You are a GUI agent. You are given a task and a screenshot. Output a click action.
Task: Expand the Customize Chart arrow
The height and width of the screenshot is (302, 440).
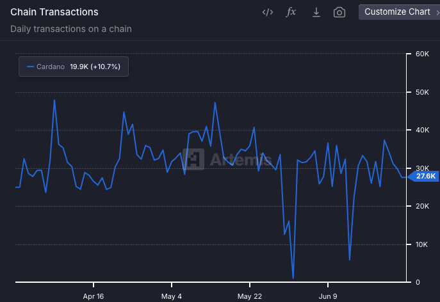click(437, 12)
